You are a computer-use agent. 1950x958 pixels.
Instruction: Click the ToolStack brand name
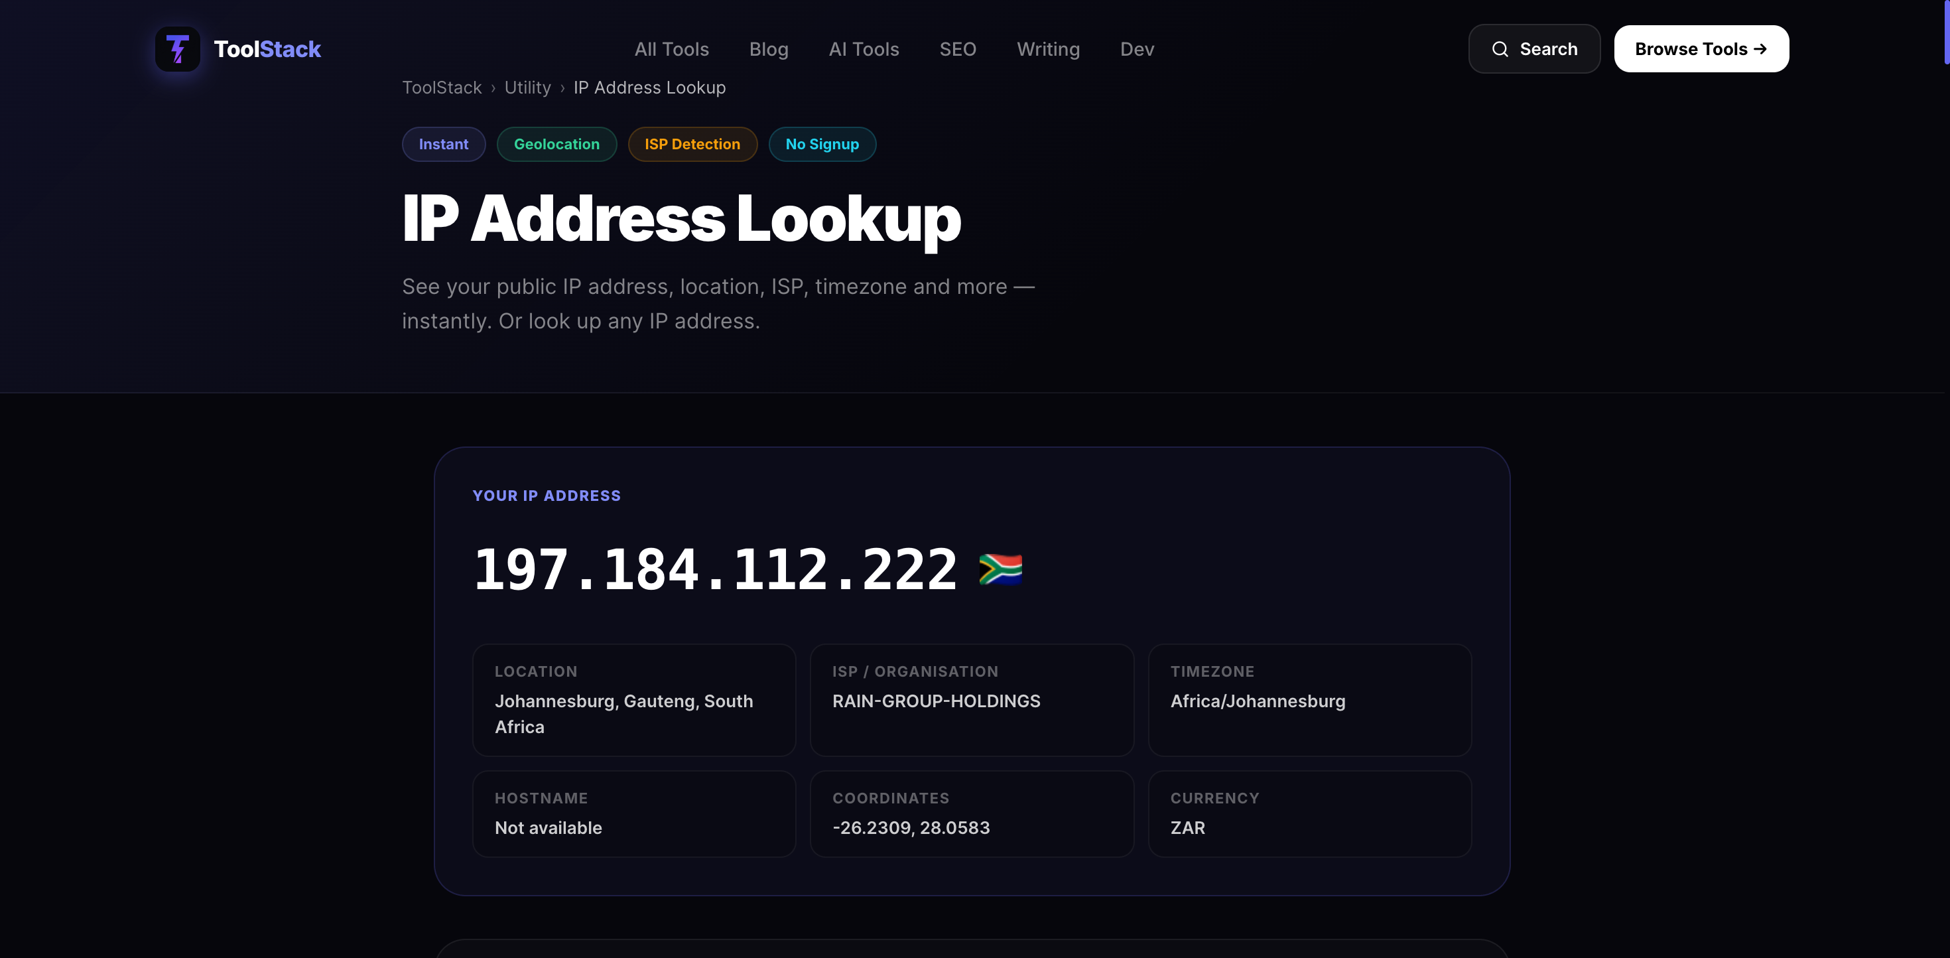(267, 49)
